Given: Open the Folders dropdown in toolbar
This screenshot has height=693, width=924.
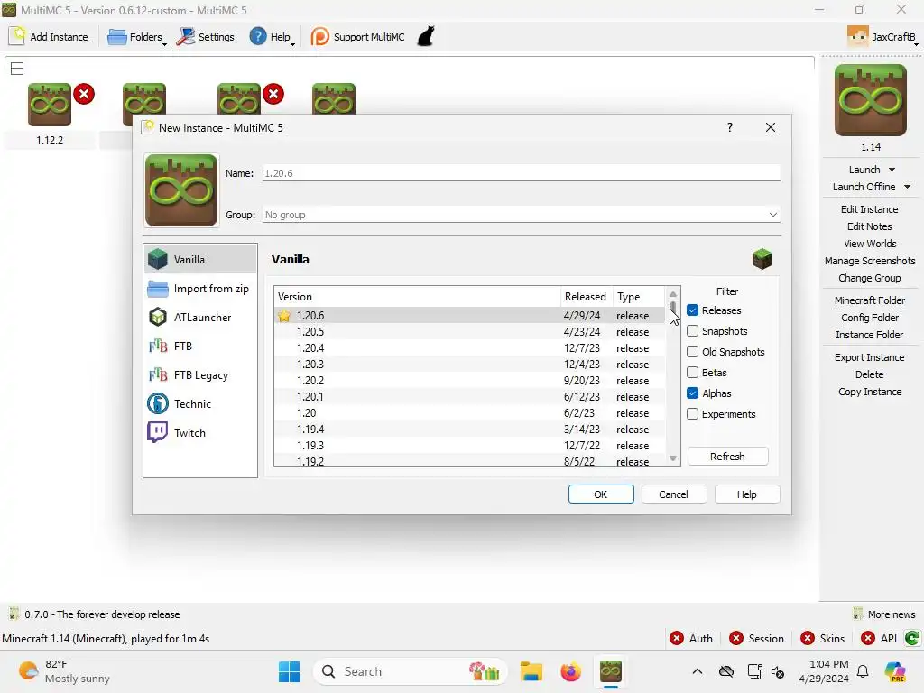Looking at the screenshot, I should 137,36.
